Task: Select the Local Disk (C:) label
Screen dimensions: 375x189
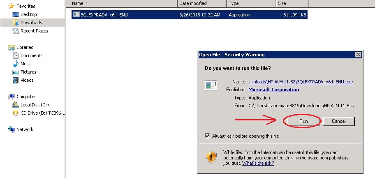Action: (35, 105)
